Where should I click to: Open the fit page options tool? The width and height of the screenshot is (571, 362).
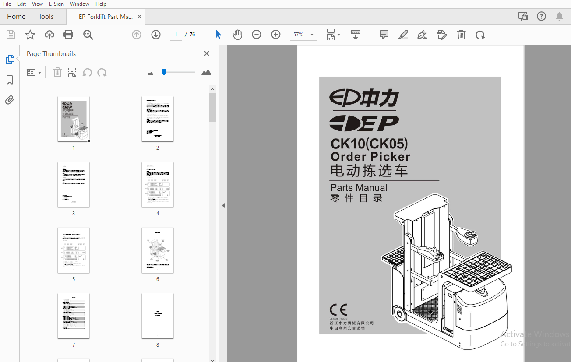coord(333,35)
